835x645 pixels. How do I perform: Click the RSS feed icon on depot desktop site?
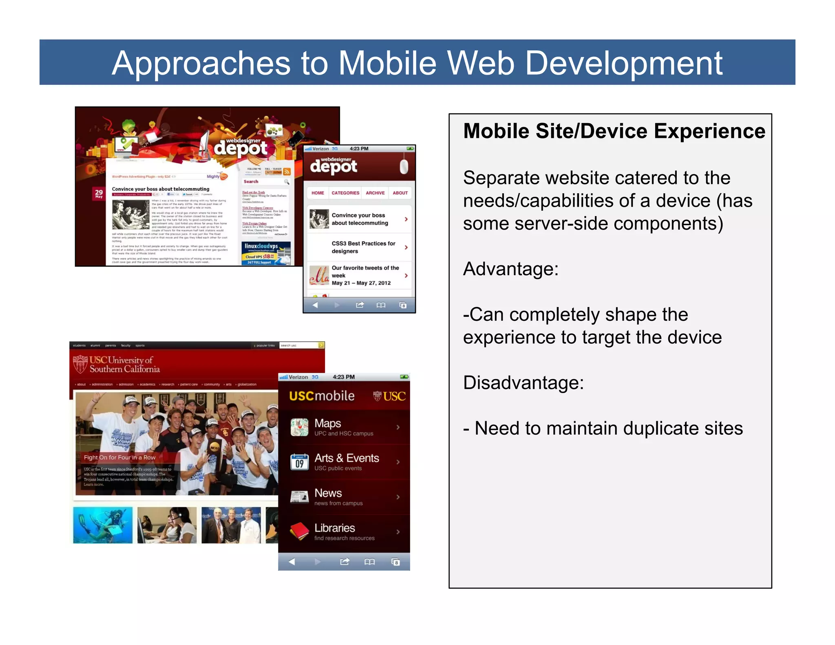tap(287, 172)
